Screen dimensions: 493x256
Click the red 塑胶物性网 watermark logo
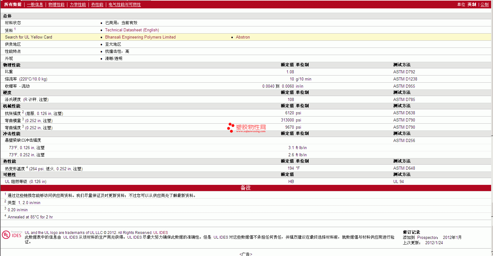coord(246,128)
